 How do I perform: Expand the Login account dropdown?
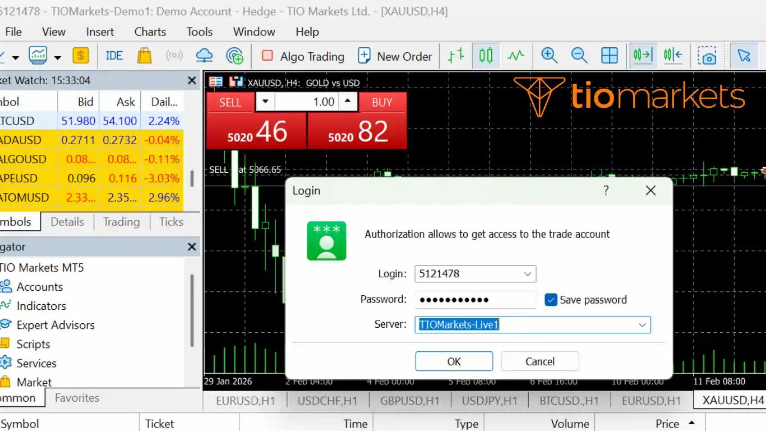pyautogui.click(x=528, y=274)
